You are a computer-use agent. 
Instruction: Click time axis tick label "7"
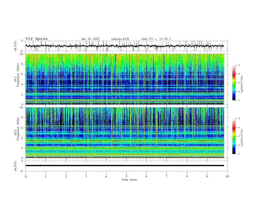click(167, 176)
